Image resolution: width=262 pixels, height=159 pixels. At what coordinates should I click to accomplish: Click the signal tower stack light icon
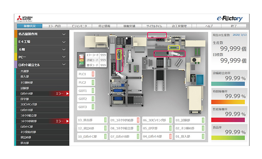coord(81,59)
